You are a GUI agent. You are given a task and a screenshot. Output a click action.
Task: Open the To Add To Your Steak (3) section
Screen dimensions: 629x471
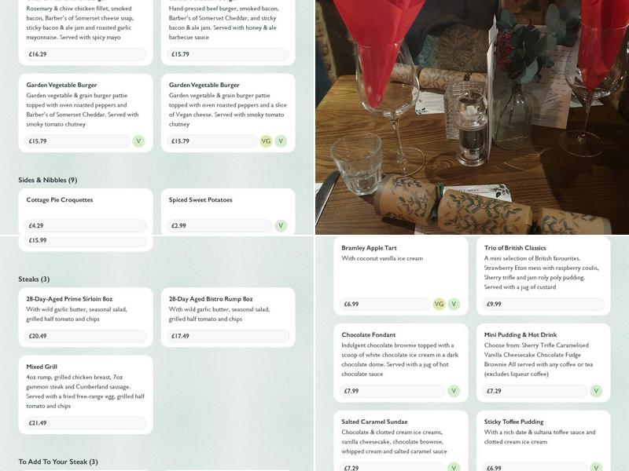(58, 462)
